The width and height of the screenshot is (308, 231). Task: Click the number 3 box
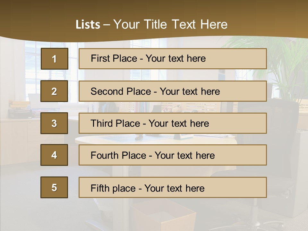(x=54, y=123)
